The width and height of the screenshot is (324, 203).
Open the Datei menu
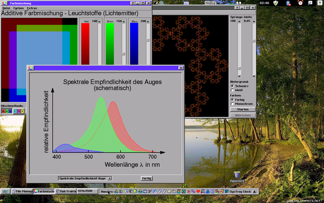click(x=6, y=8)
